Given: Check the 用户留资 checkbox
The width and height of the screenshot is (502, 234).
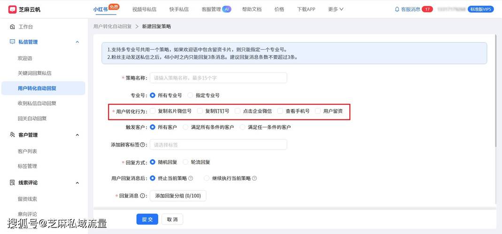Looking at the screenshot, I should tap(318, 111).
